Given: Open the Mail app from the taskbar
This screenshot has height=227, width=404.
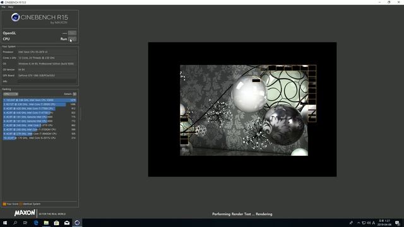Looking at the screenshot, I should 67,223.
